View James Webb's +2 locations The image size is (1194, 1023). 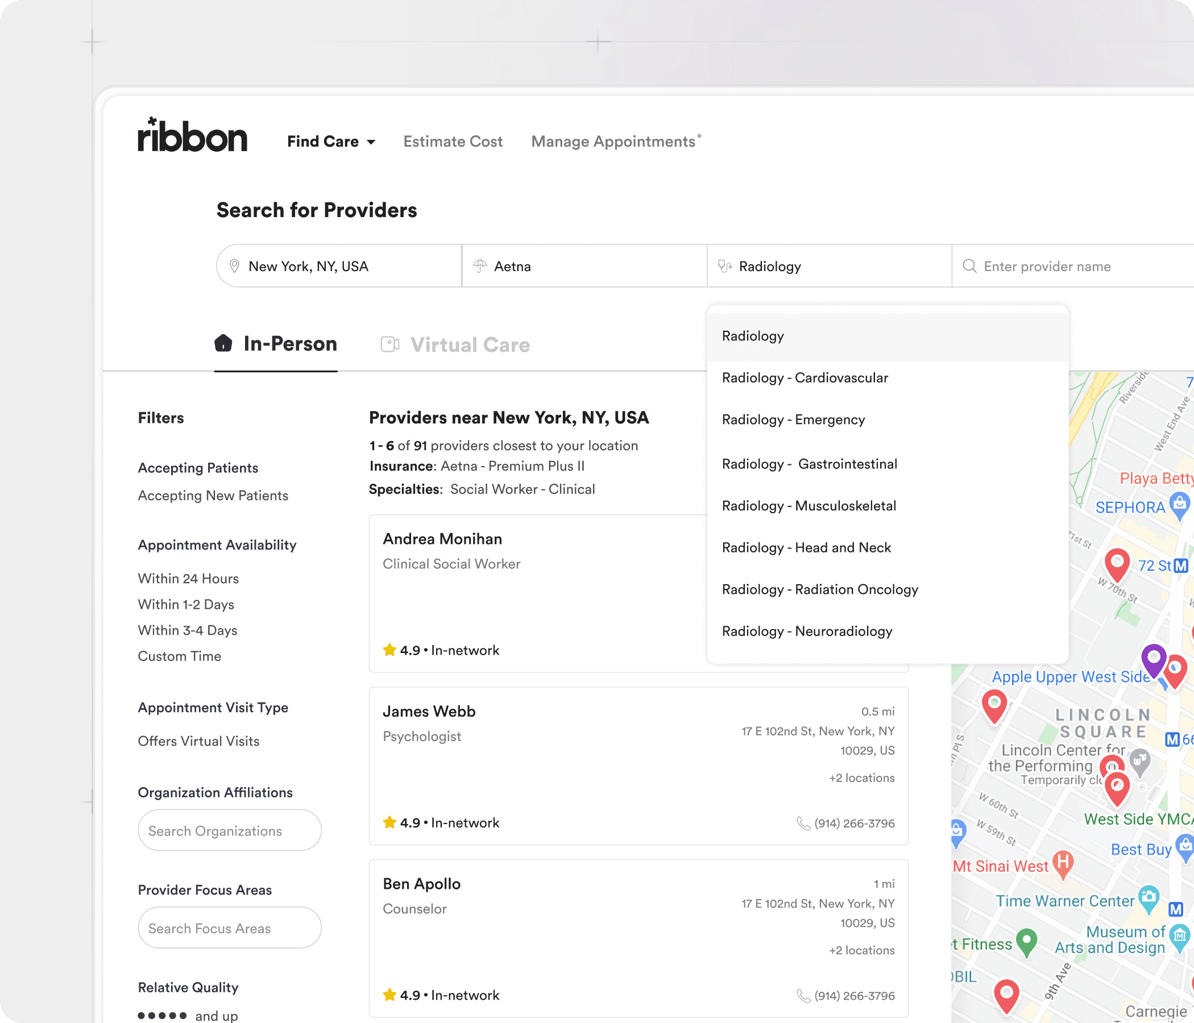862,777
